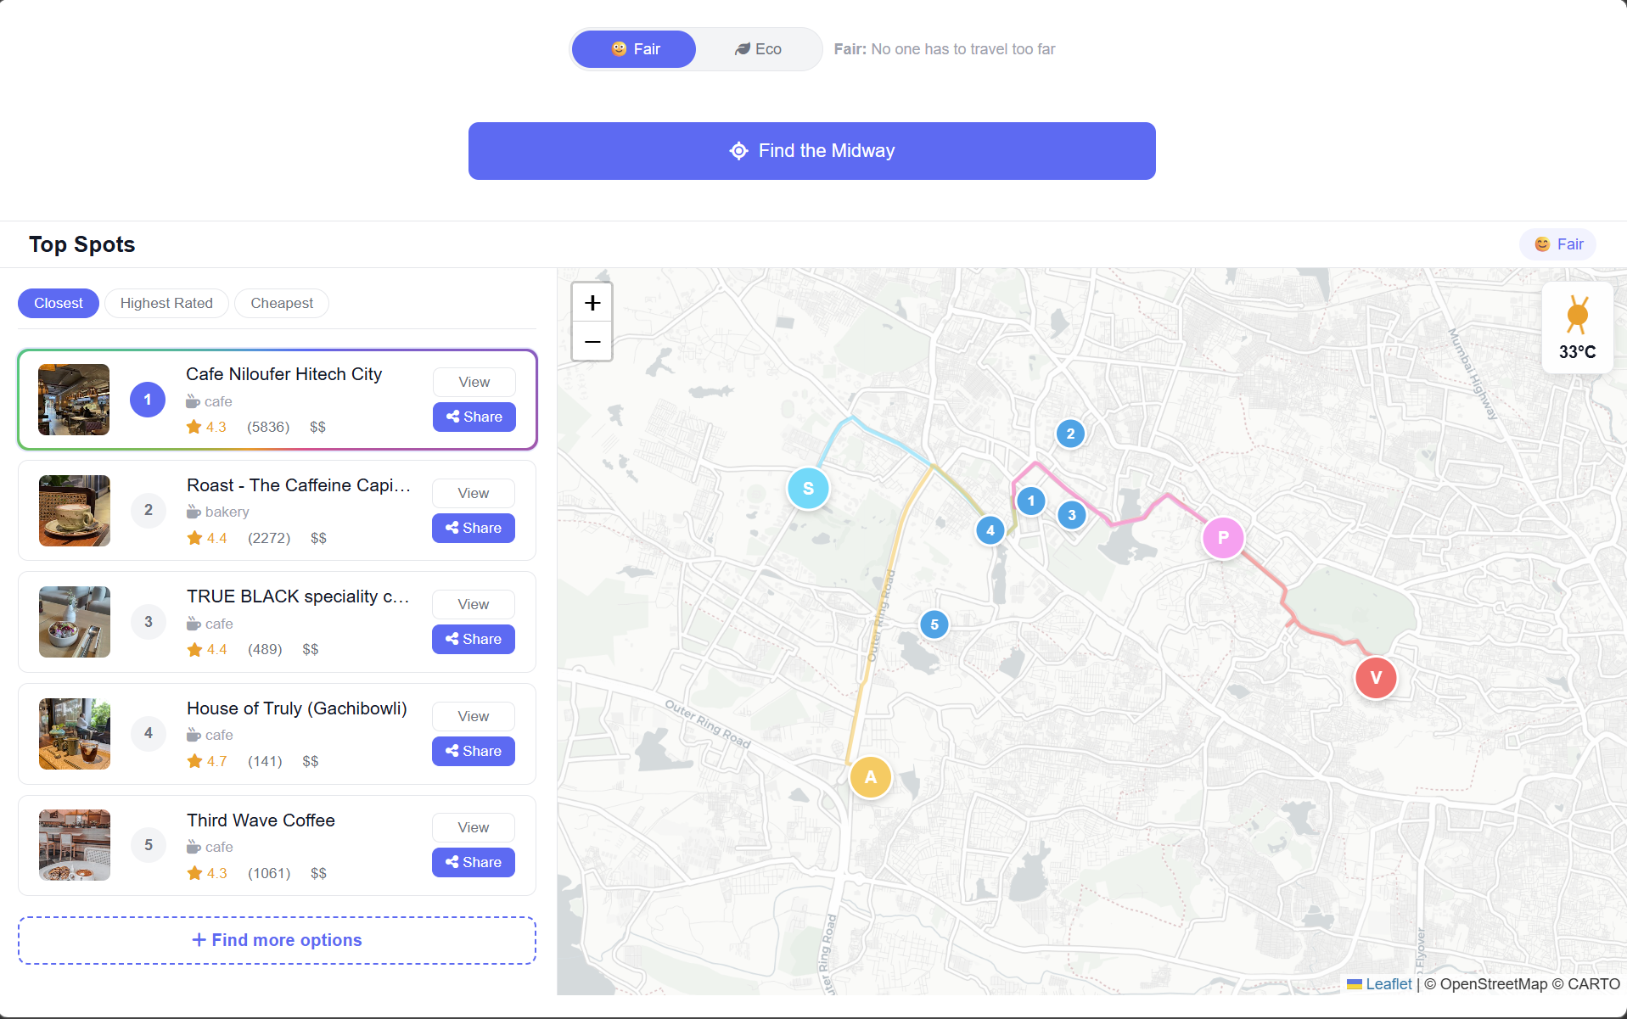Open Roast bakery thumbnail photo
Viewport: 1627px width, 1019px height.
click(x=75, y=511)
